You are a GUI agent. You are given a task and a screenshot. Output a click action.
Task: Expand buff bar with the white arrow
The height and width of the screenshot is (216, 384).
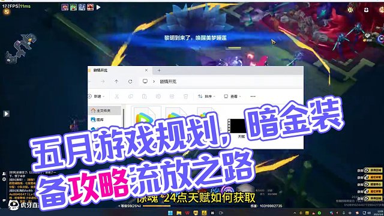coord(98,7)
